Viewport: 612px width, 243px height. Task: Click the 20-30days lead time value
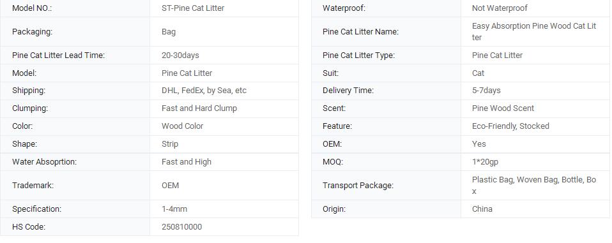[180, 55]
